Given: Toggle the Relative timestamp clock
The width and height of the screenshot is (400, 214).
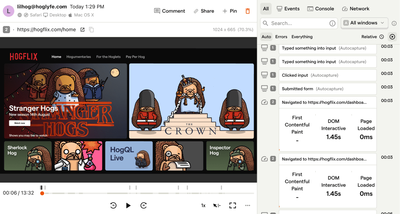Looking at the screenshot, I should pos(373,37).
